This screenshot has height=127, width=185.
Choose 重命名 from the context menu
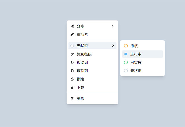point(82,35)
